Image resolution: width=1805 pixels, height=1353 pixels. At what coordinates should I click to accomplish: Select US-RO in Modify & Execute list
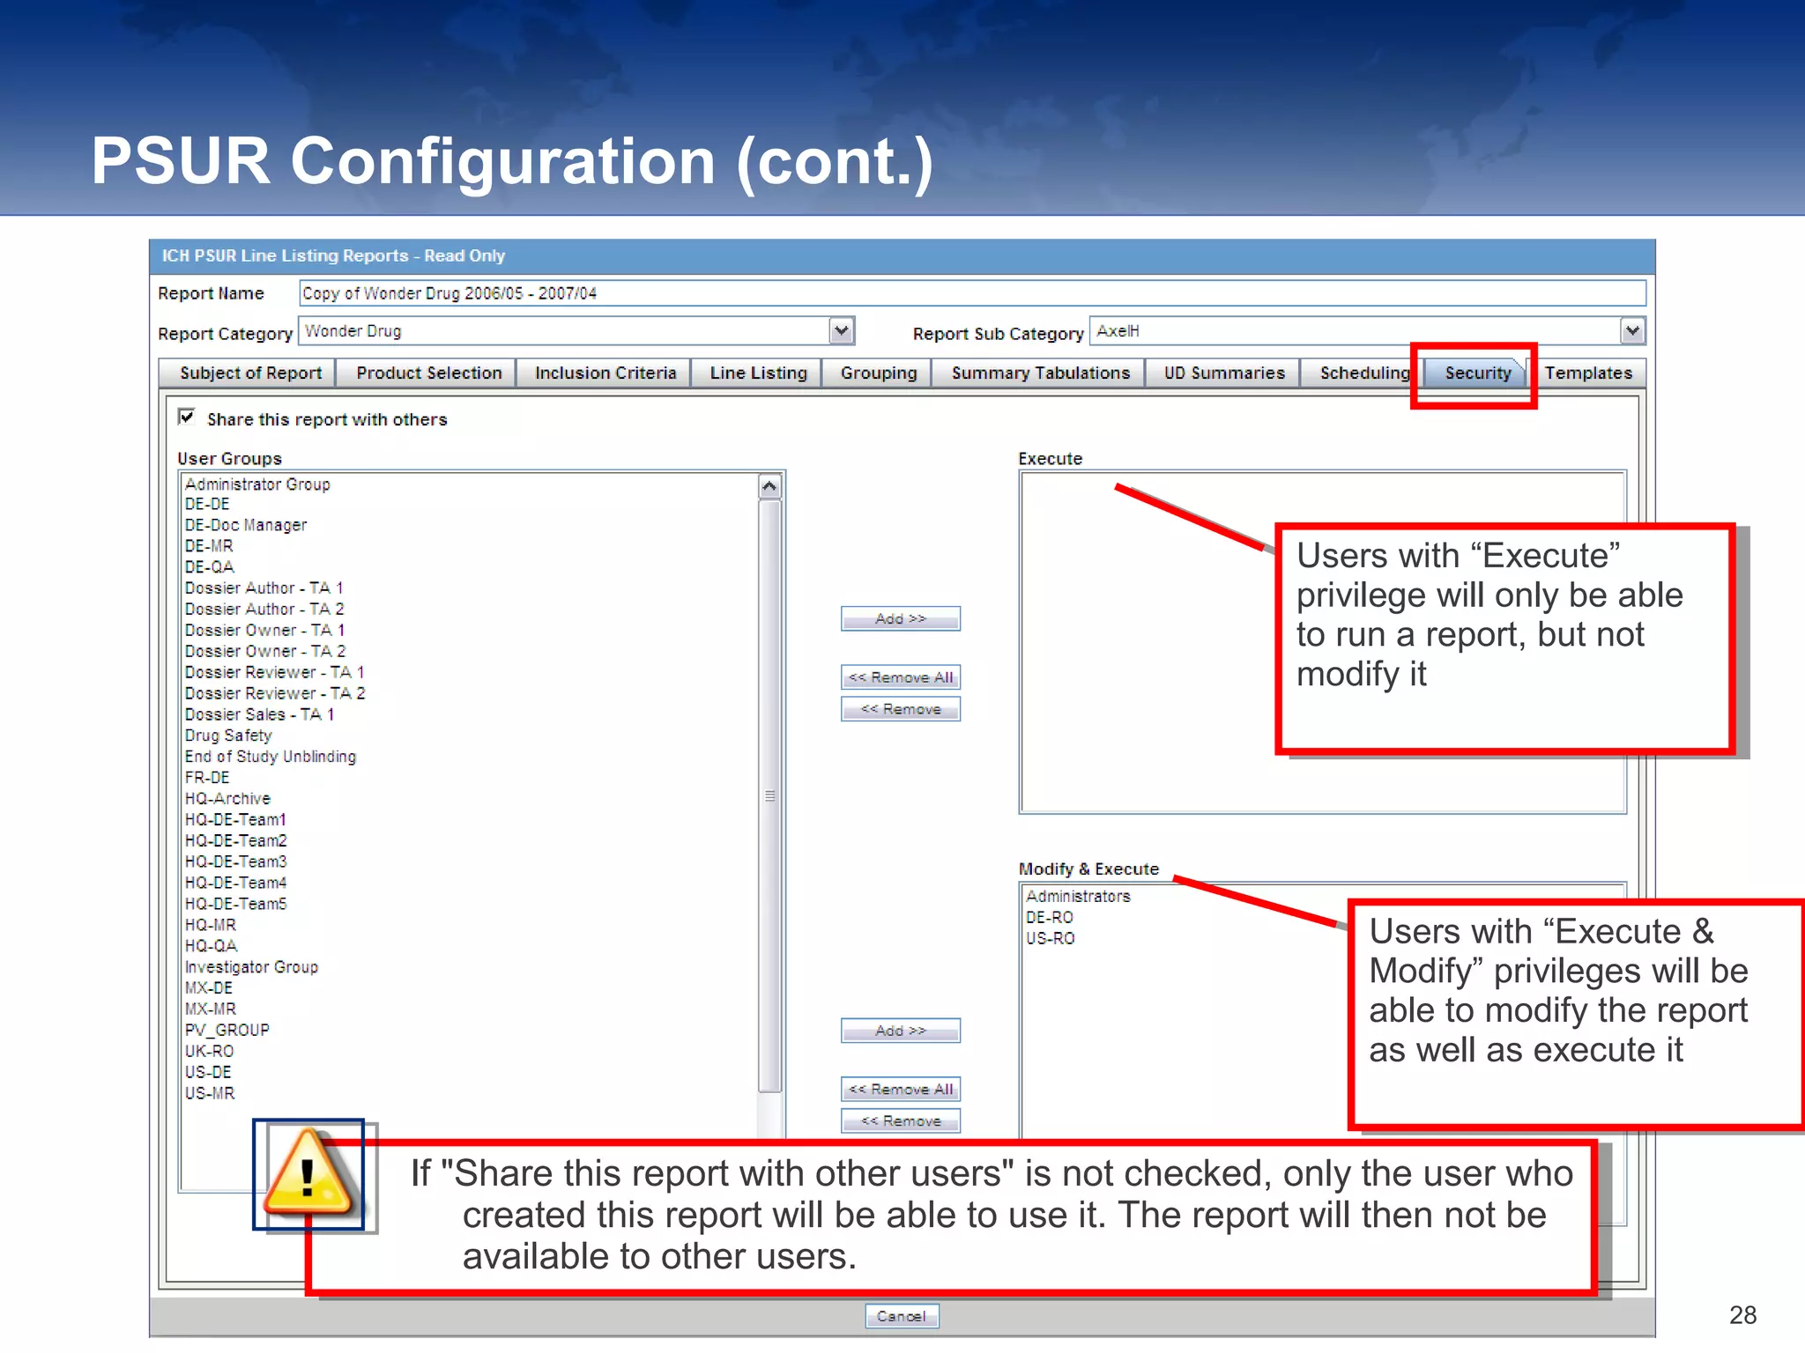point(1050,938)
